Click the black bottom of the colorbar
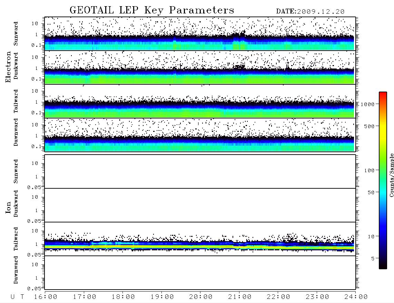394x303 pixels. pyautogui.click(x=383, y=265)
